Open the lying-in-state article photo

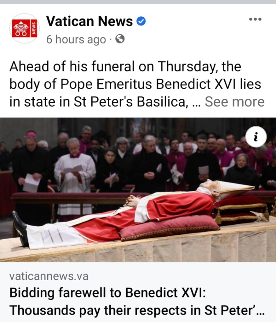coord(138,190)
